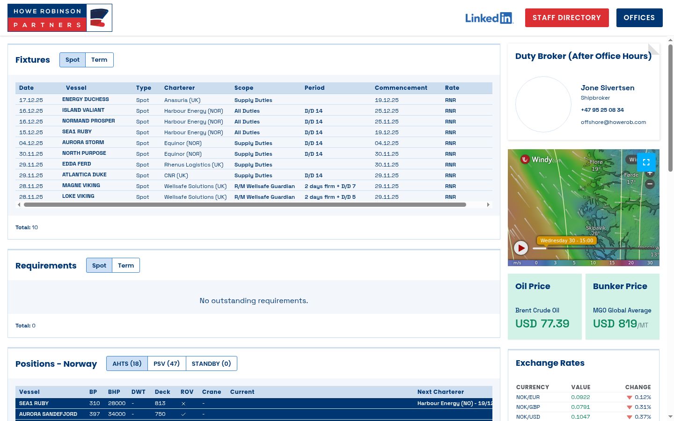
Task: Click the MGO bunker price USD 819
Action: click(621, 324)
